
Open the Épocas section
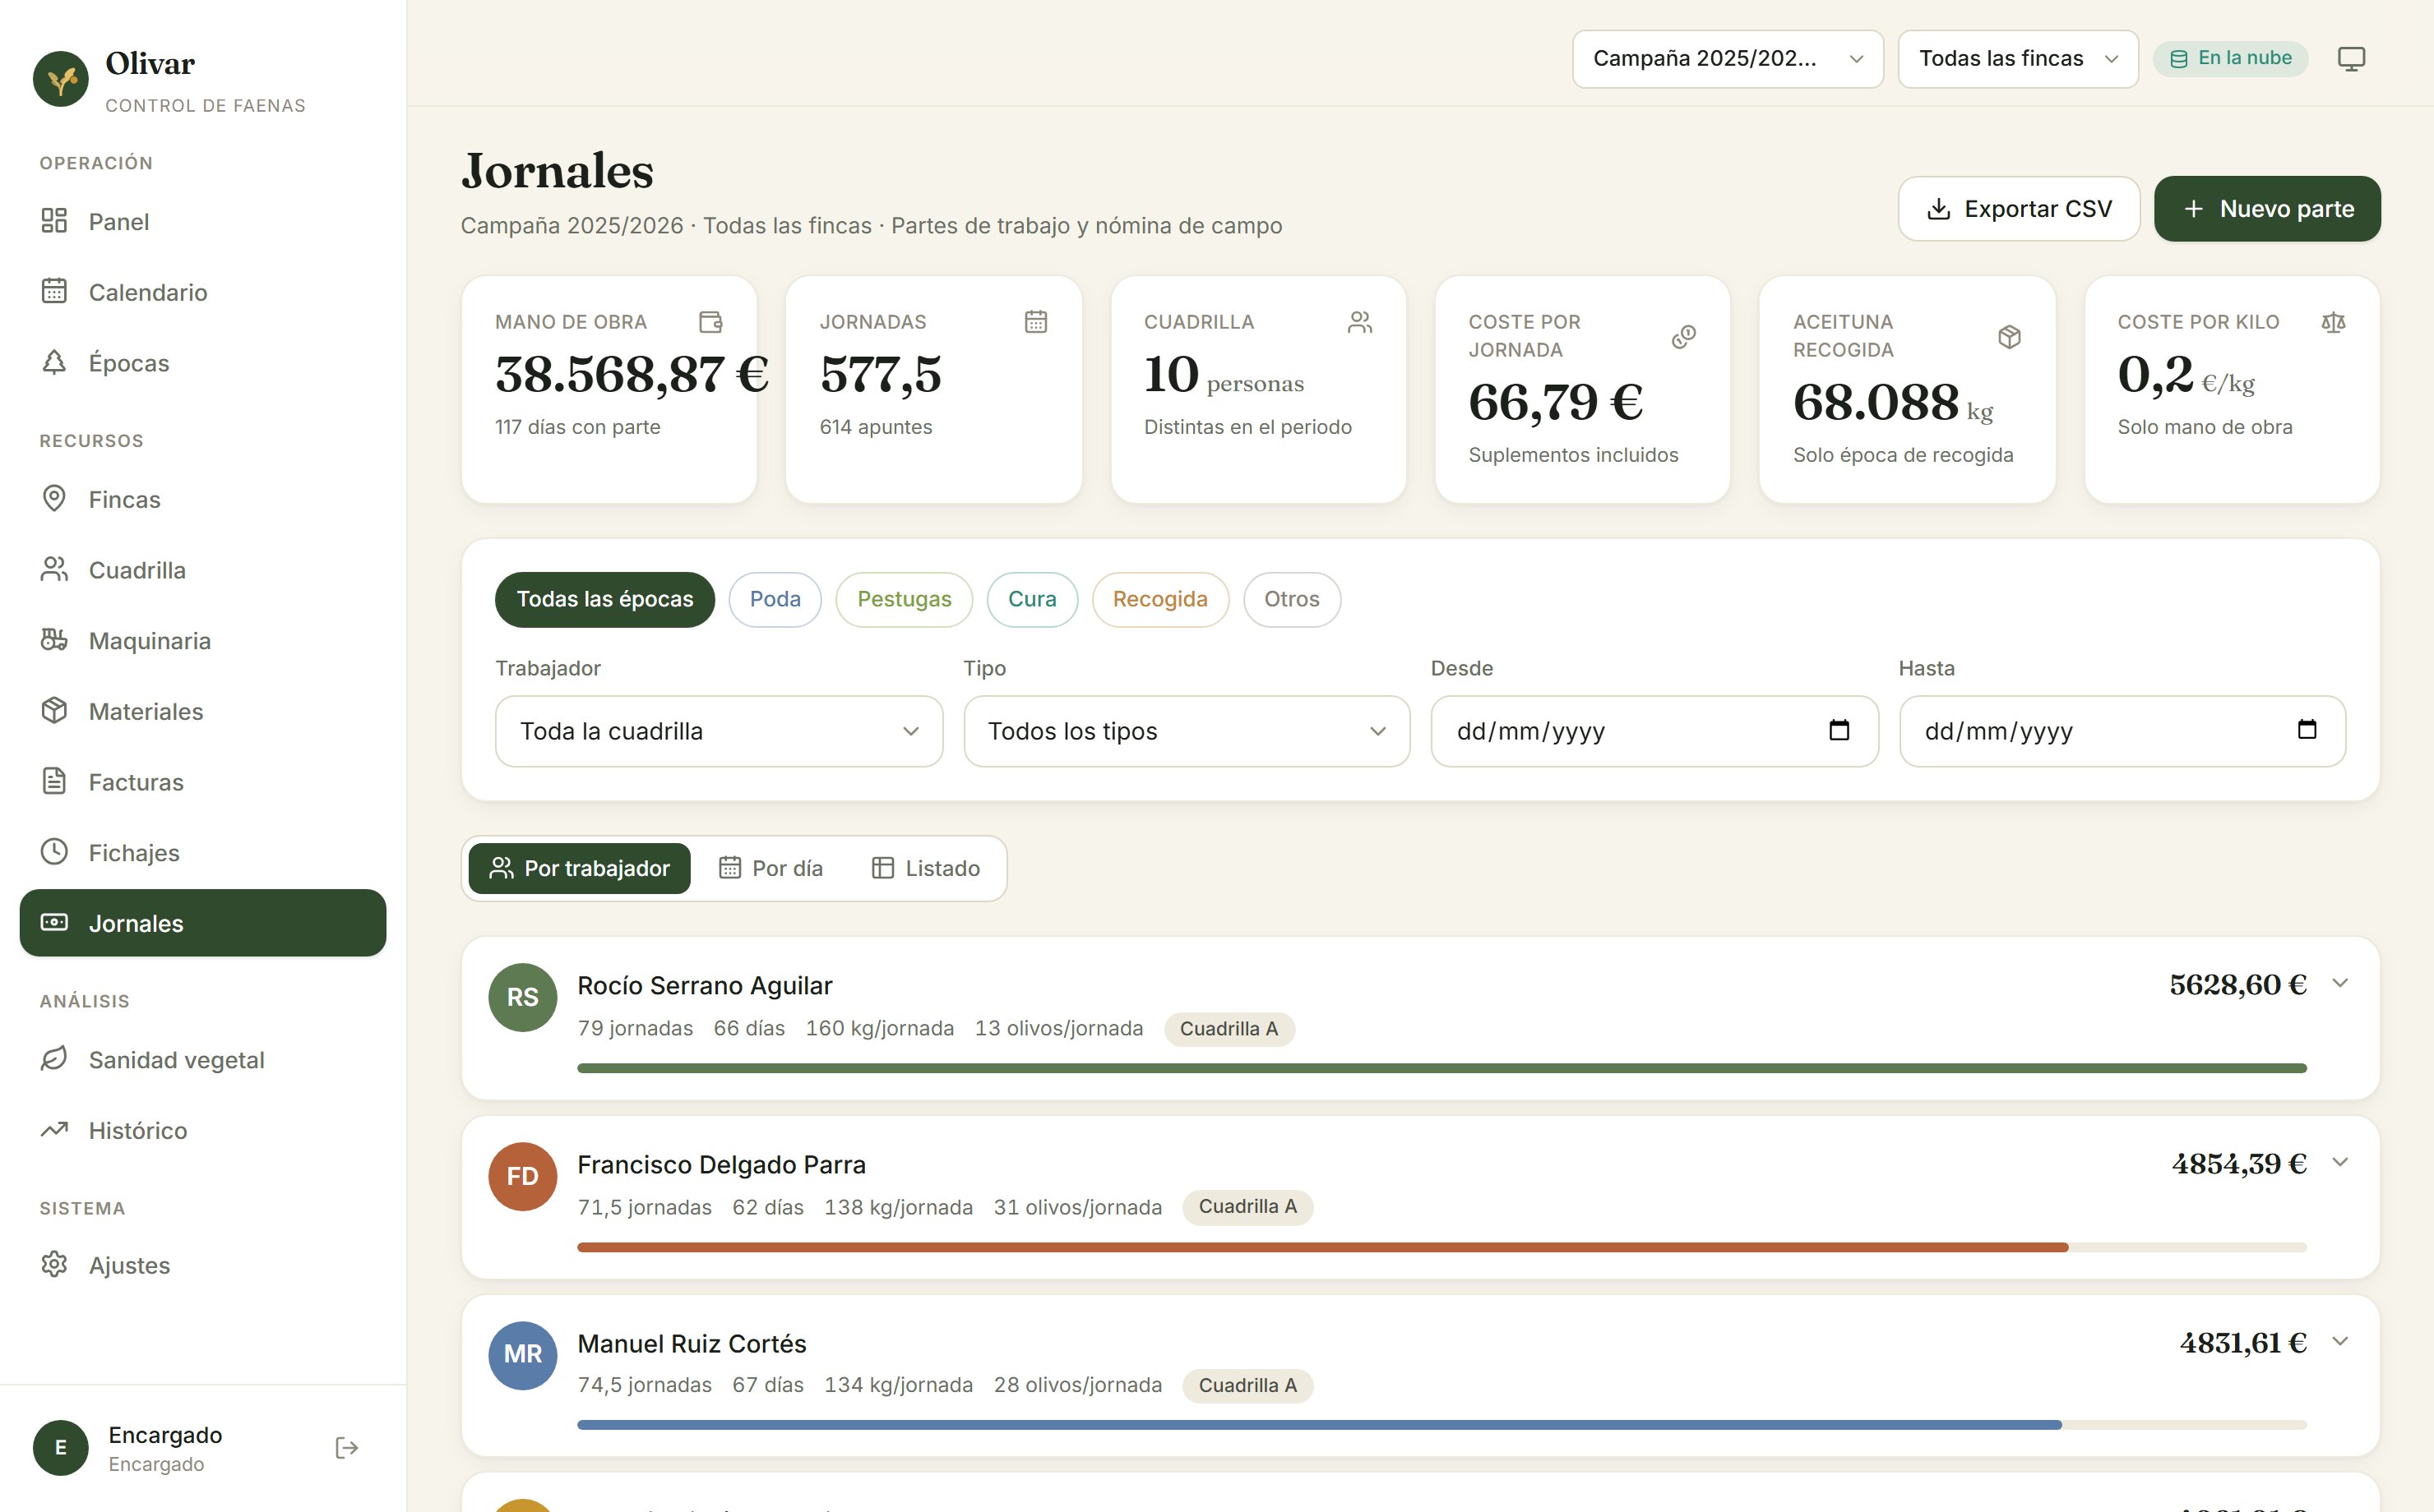click(203, 363)
